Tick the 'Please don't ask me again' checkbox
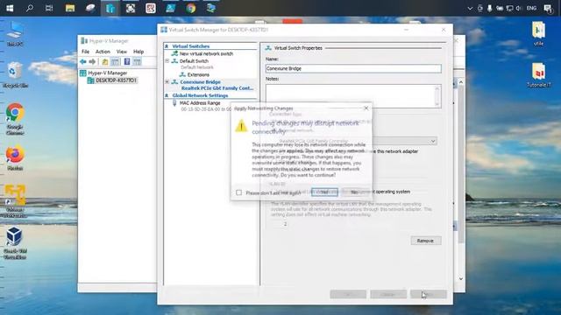 point(239,192)
